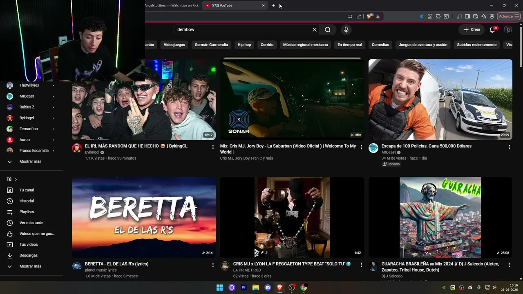Viewport: 523px width, 294px height.
Task: Close the YouTube tab
Action: tap(263, 5)
